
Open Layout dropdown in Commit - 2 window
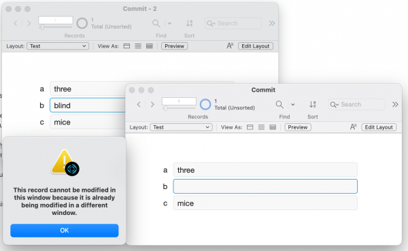(58, 46)
